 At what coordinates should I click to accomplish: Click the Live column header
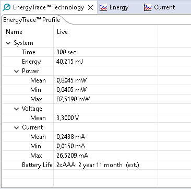[62, 32]
